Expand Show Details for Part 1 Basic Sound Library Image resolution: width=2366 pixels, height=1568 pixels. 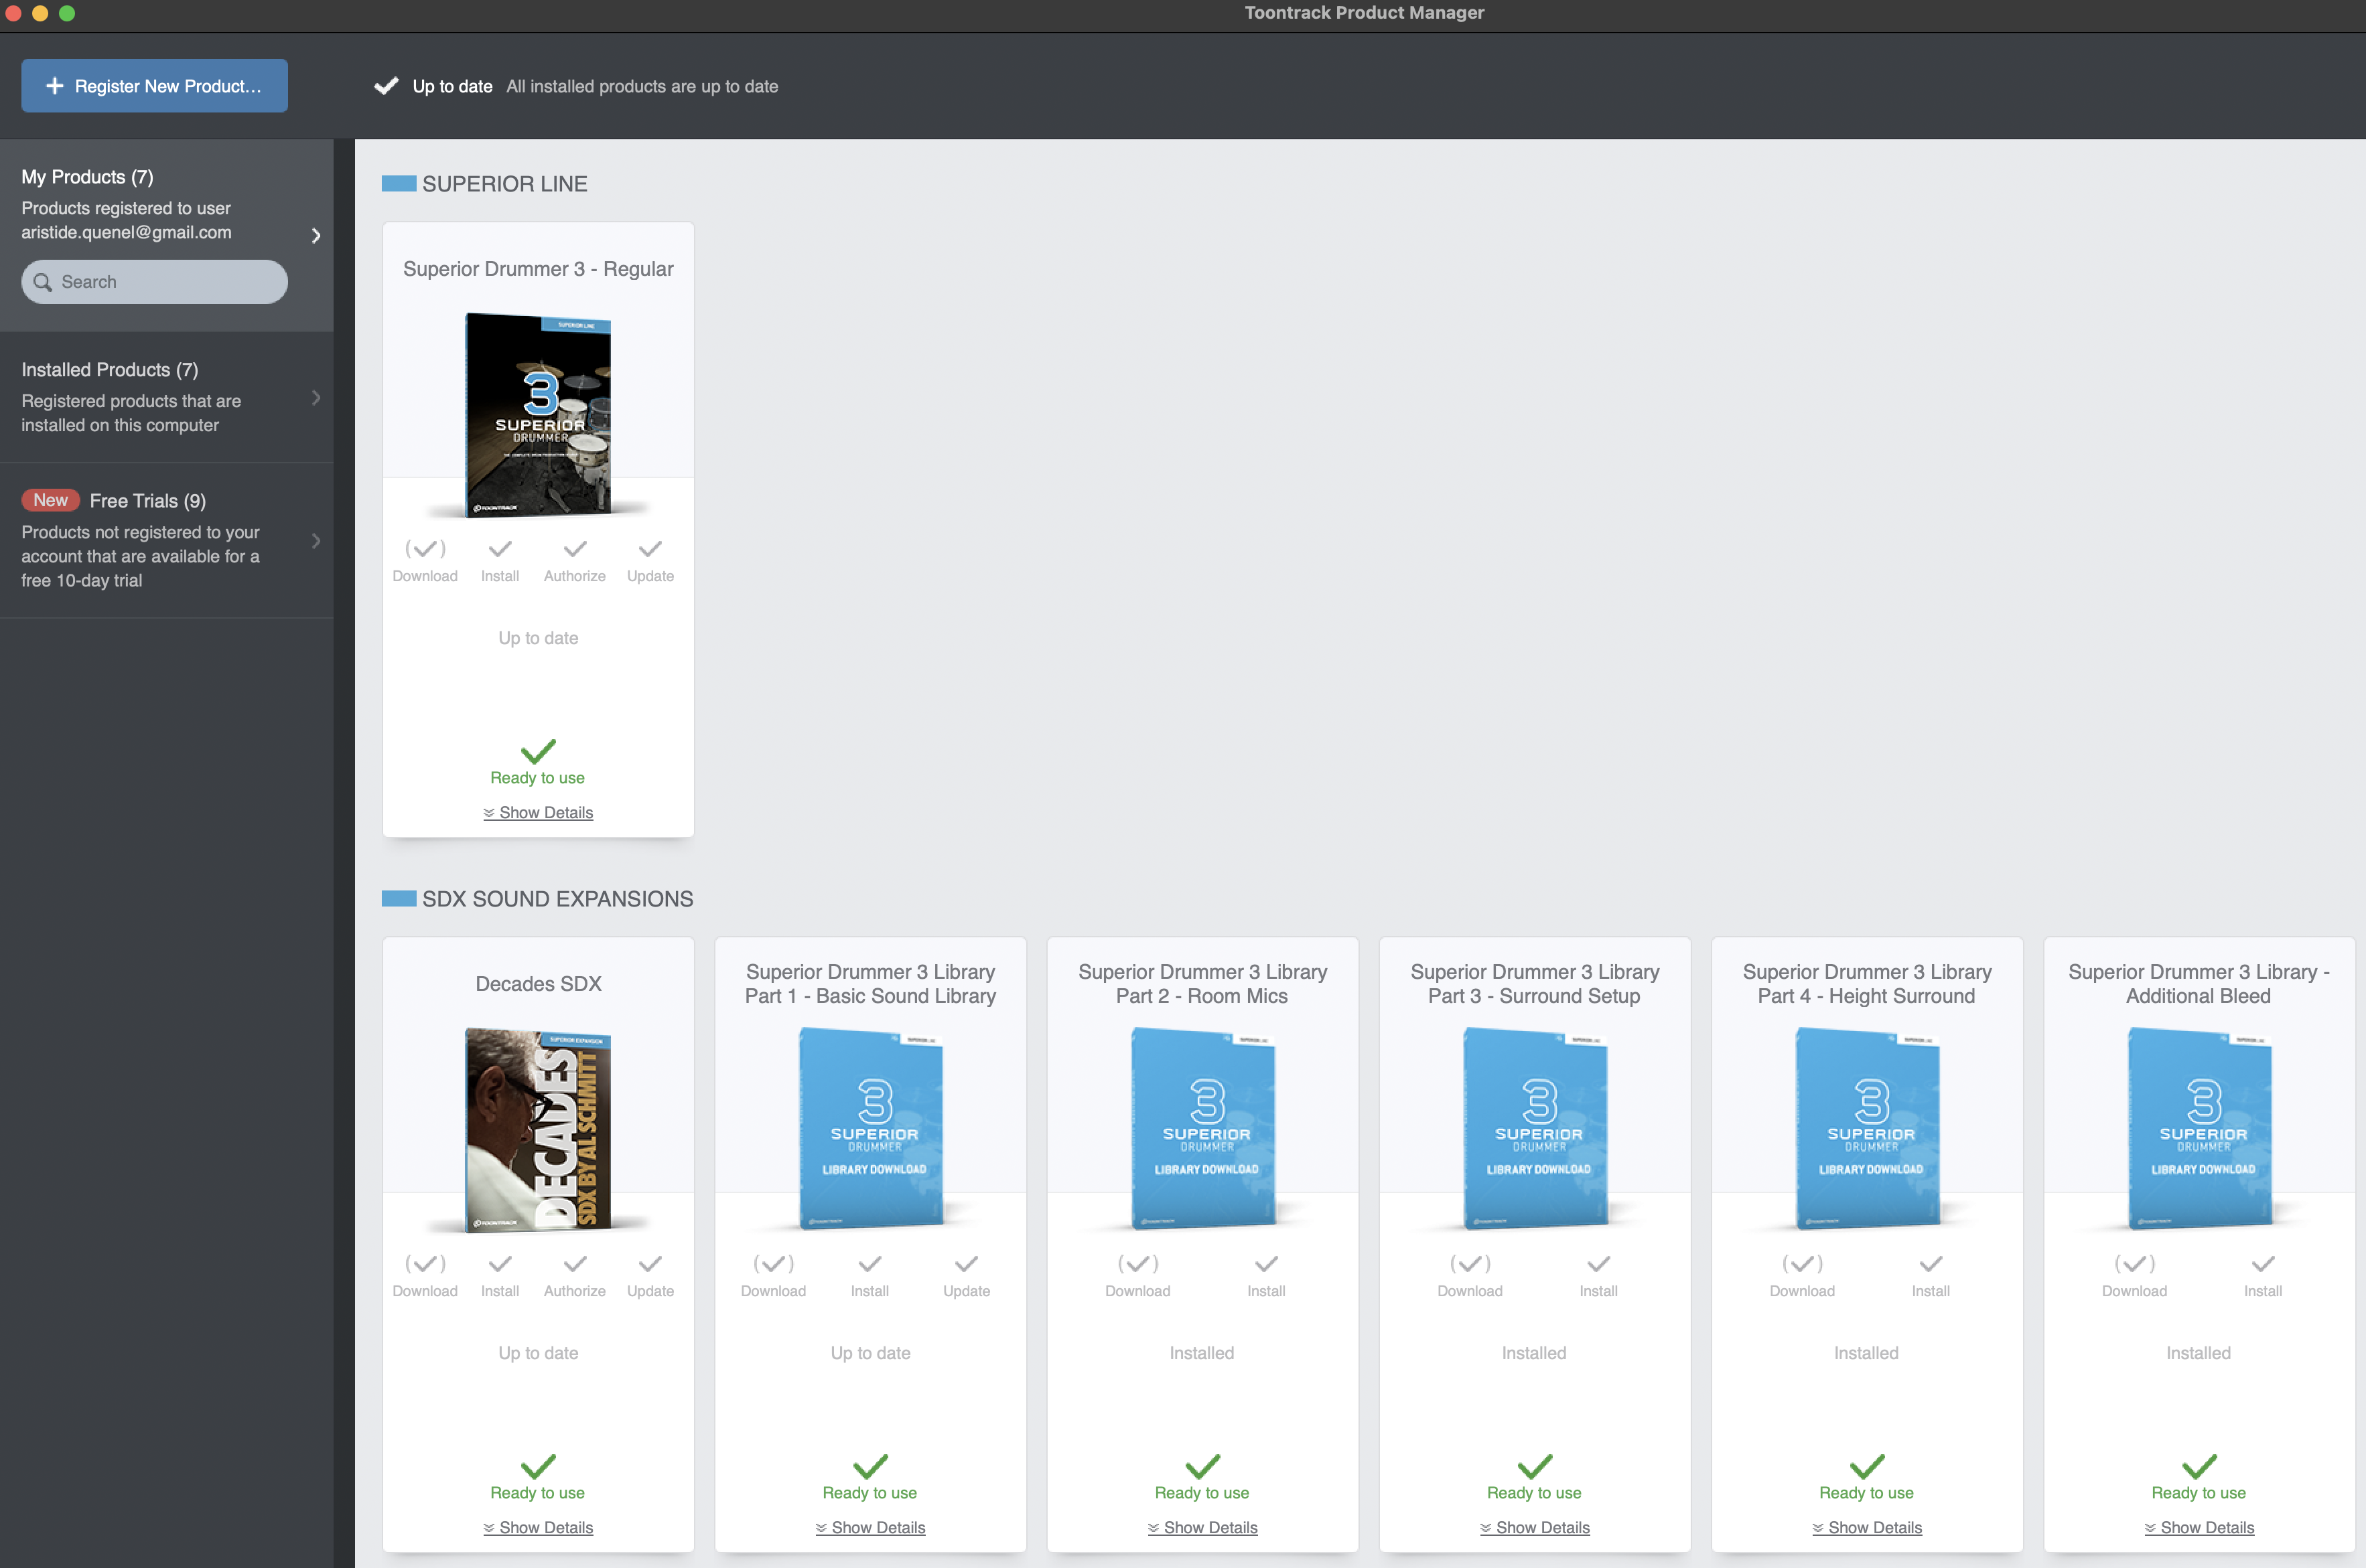[x=870, y=1528]
